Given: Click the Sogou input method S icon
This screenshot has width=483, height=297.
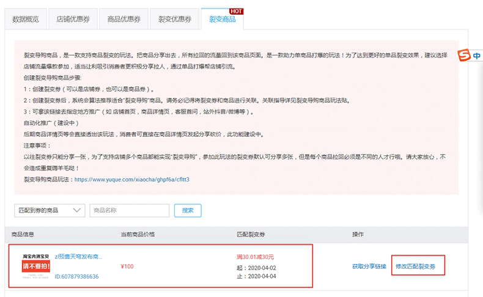Looking at the screenshot, I should [x=465, y=56].
